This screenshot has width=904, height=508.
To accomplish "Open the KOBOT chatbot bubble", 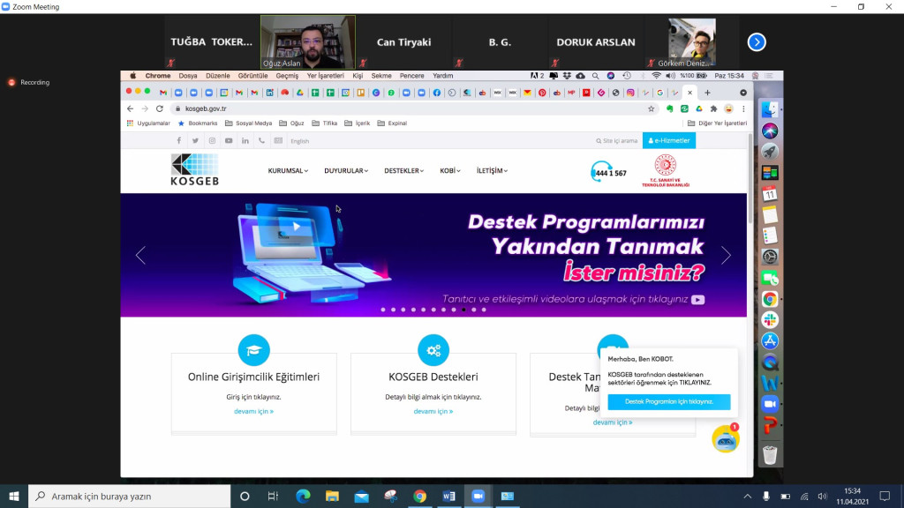I will tap(726, 437).
